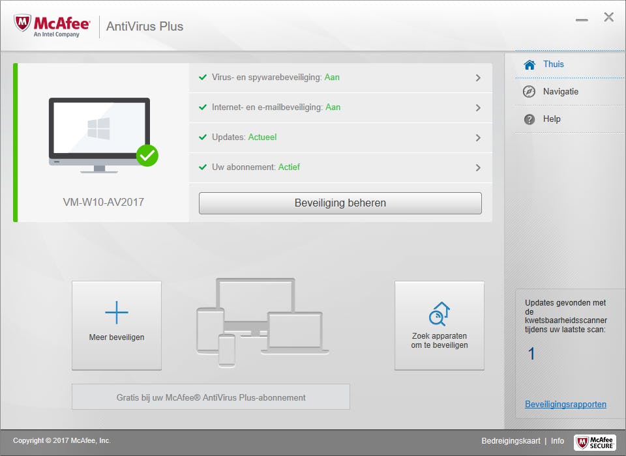Expand the Updates row chevron
This screenshot has height=456, width=626.
478,137
